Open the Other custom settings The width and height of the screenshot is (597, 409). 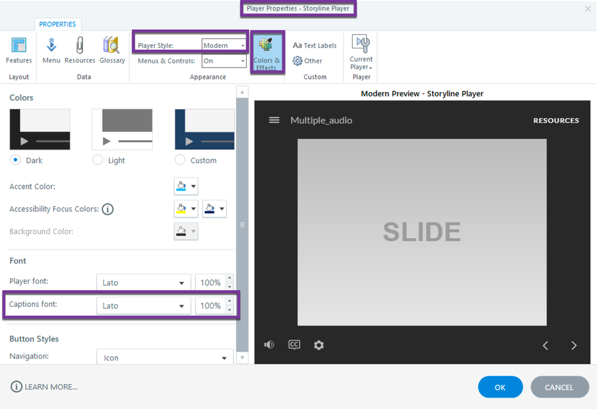(x=308, y=61)
